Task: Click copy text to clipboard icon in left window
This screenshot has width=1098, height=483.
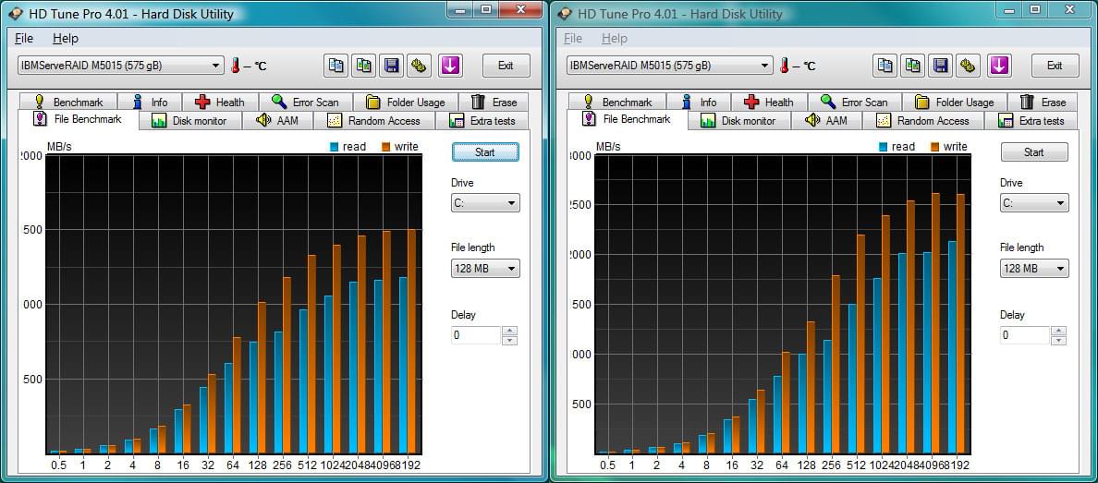Action: [x=335, y=66]
